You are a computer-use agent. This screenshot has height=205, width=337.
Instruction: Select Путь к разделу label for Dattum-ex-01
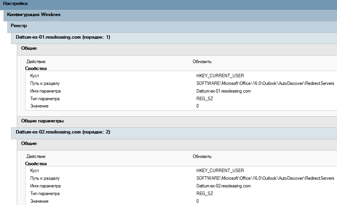pyautogui.click(x=45, y=83)
